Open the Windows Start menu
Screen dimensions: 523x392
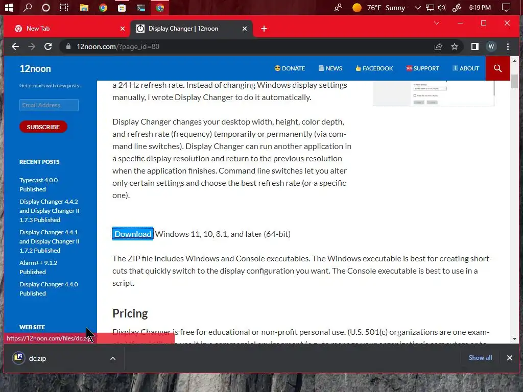coord(9,7)
